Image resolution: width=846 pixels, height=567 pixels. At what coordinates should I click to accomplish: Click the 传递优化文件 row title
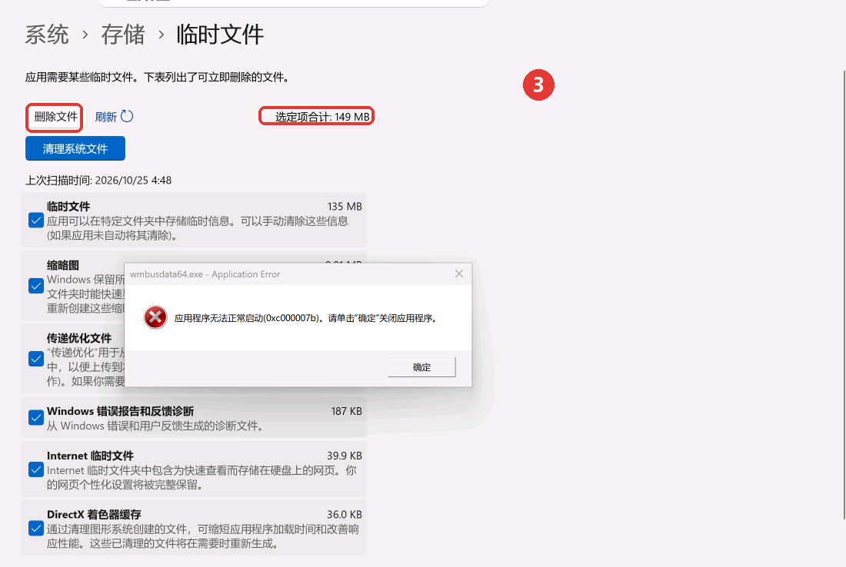coord(78,338)
